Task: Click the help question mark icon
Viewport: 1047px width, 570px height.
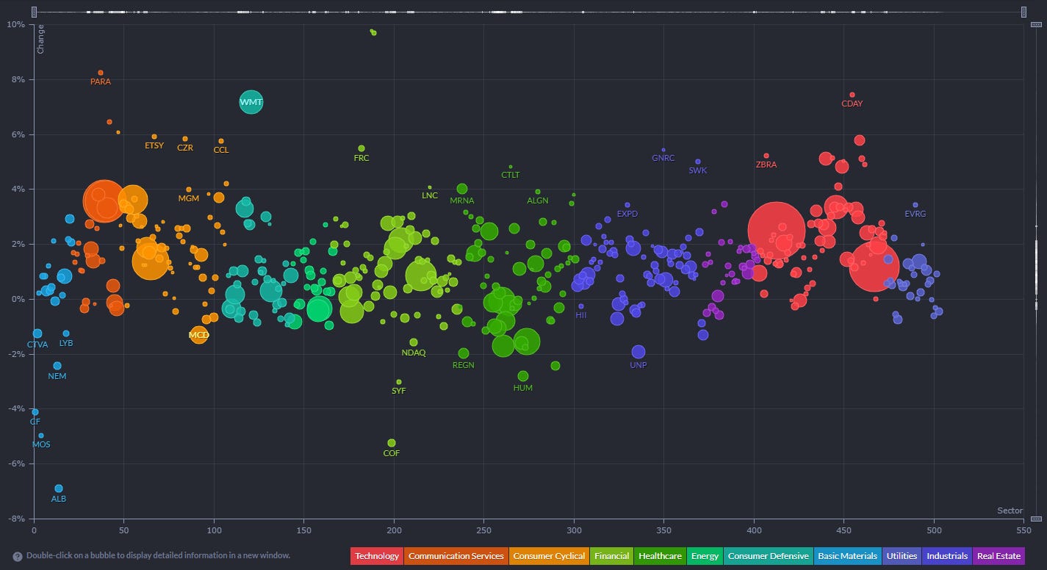Action: [x=17, y=556]
